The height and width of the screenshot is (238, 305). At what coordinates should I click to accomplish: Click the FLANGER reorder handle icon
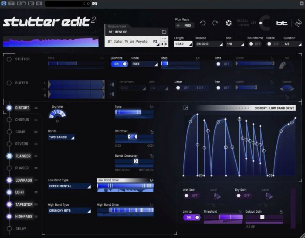36,156
